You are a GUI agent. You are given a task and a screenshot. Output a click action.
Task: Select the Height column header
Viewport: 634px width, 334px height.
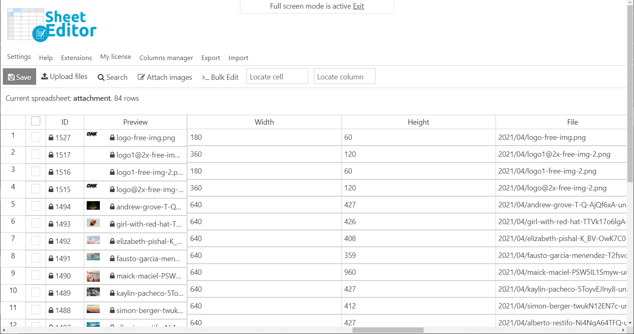tap(418, 122)
